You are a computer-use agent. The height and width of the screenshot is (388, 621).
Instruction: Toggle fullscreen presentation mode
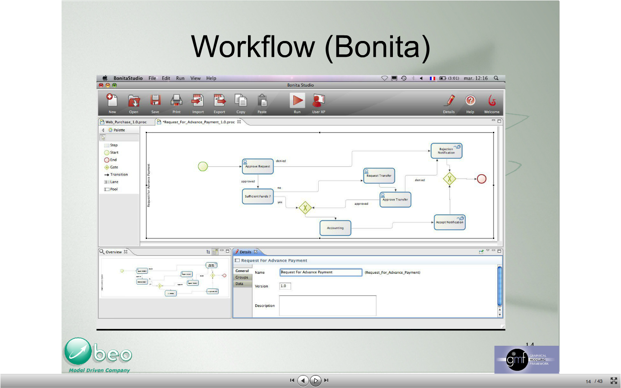(614, 381)
